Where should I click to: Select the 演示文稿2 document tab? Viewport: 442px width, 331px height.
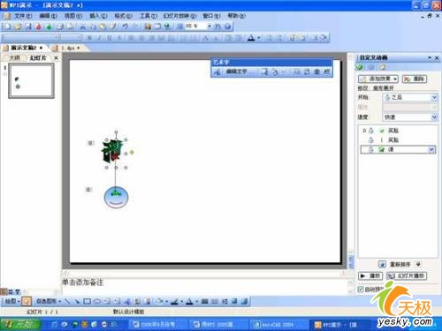click(24, 48)
